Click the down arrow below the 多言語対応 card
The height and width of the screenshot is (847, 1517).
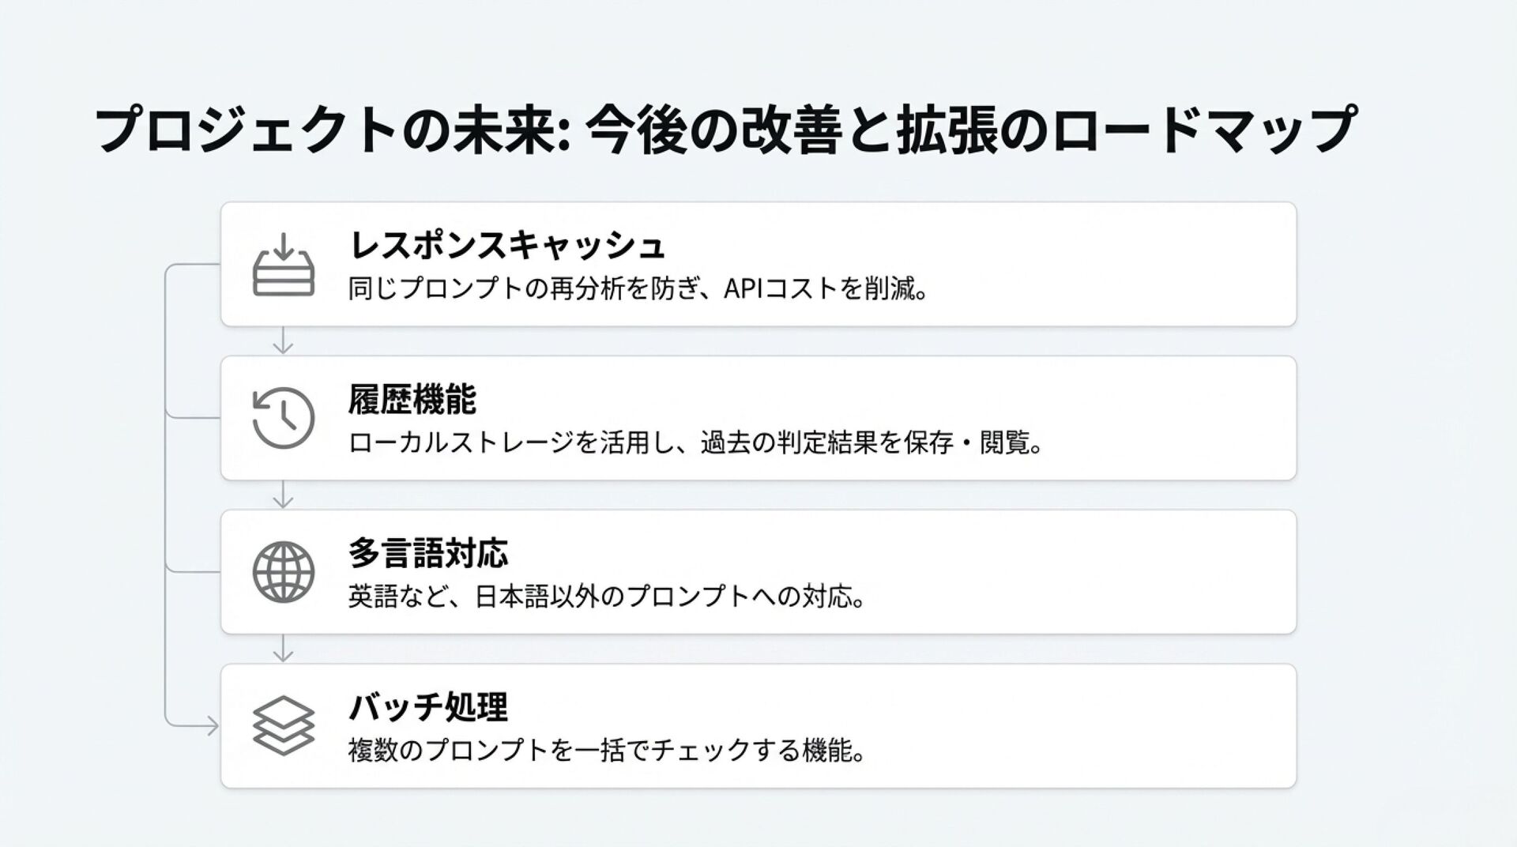283,648
